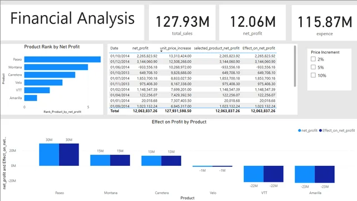Click Velo label on bottom chart axis

coord(213,193)
